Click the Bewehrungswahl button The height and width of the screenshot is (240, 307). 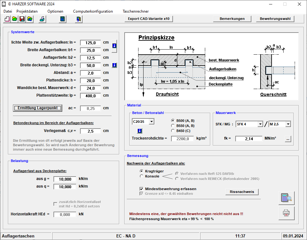point(275,19)
